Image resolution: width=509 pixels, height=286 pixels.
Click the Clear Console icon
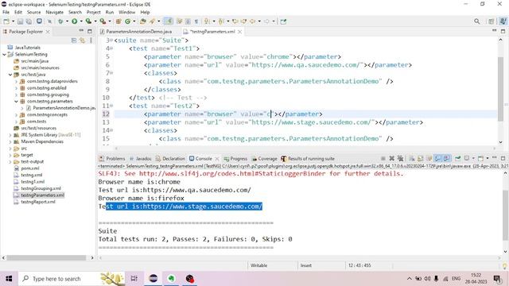[x=412, y=158]
